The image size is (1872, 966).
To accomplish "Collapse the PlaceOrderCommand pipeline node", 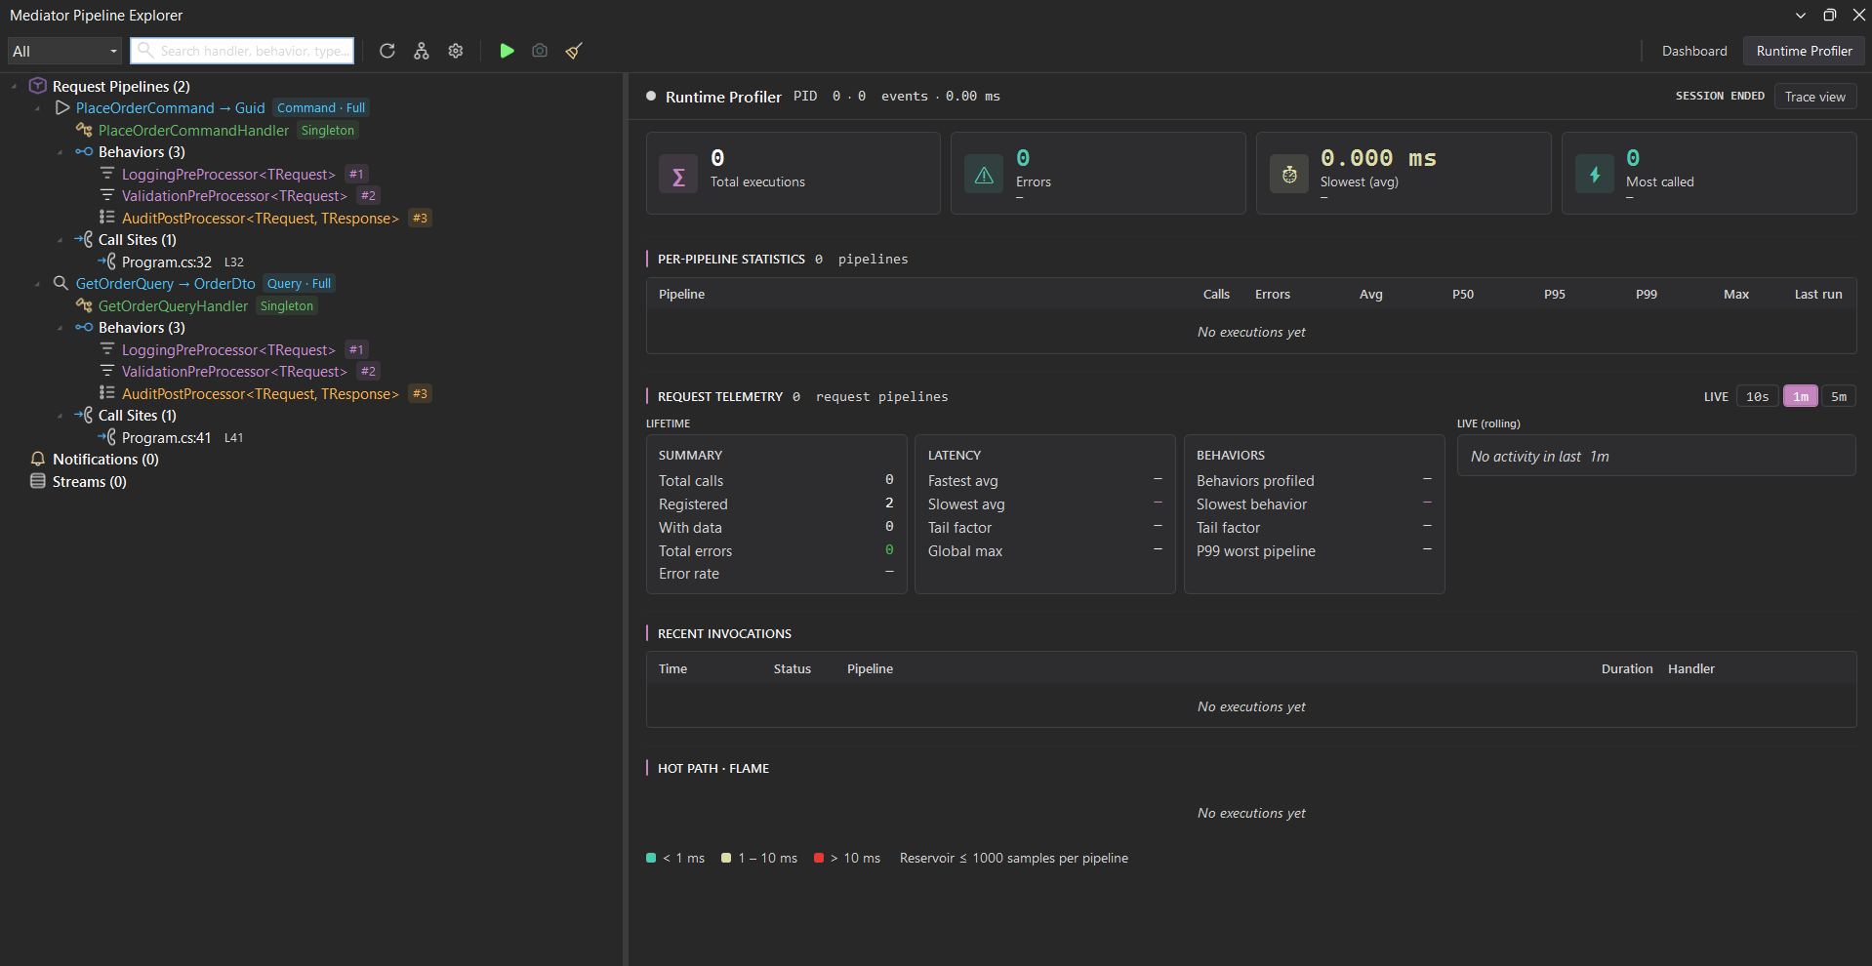I will pyautogui.click(x=37, y=107).
